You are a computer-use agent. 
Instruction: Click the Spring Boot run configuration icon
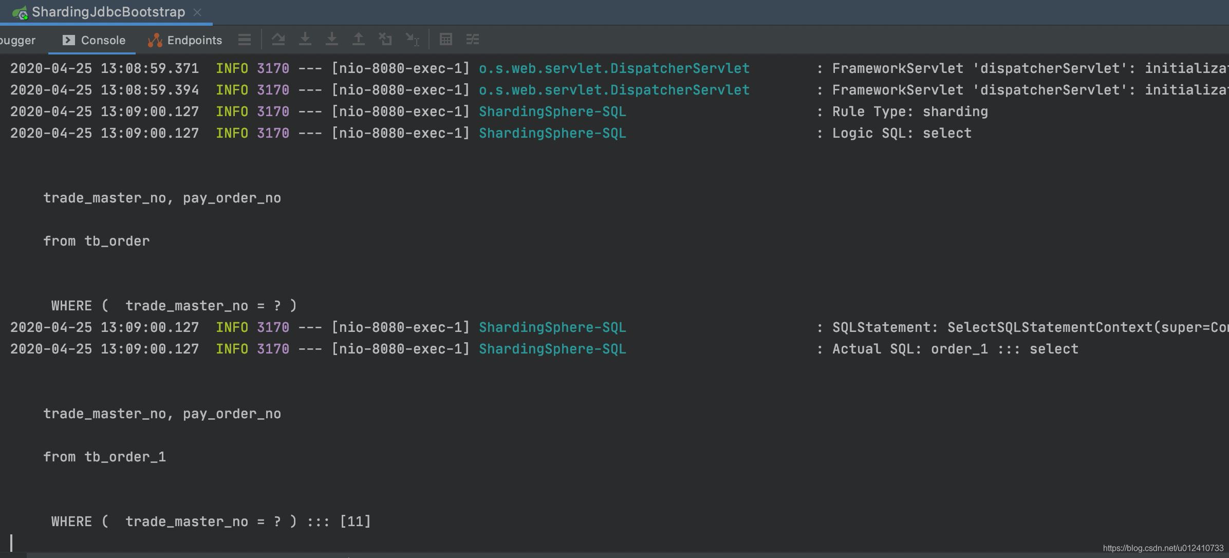pos(20,13)
